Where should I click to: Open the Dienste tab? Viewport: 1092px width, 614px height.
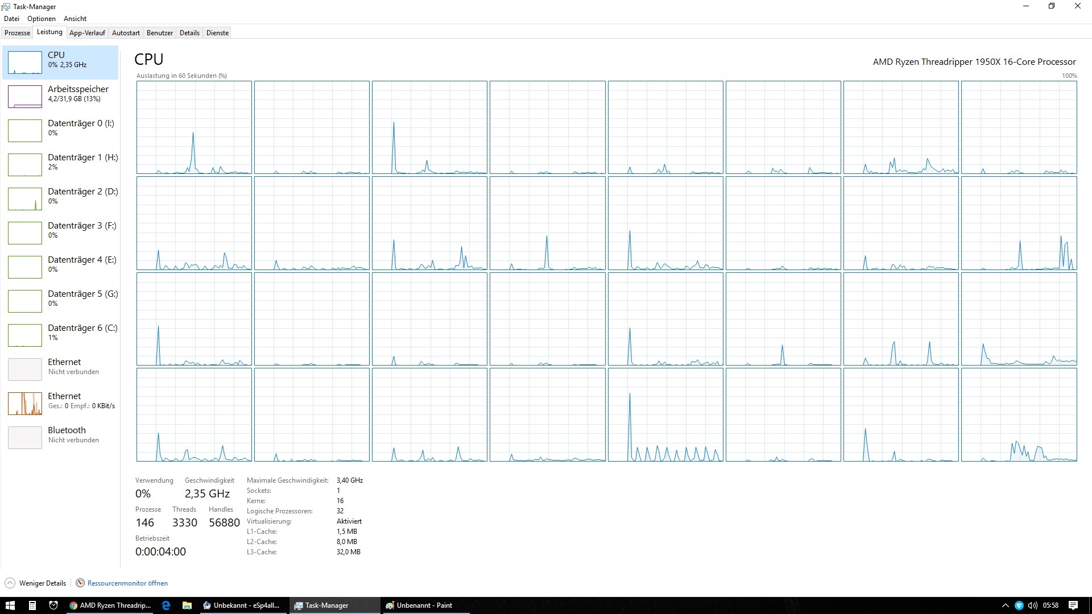[x=217, y=33]
